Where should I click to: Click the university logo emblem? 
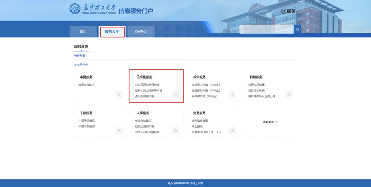coord(75,10)
